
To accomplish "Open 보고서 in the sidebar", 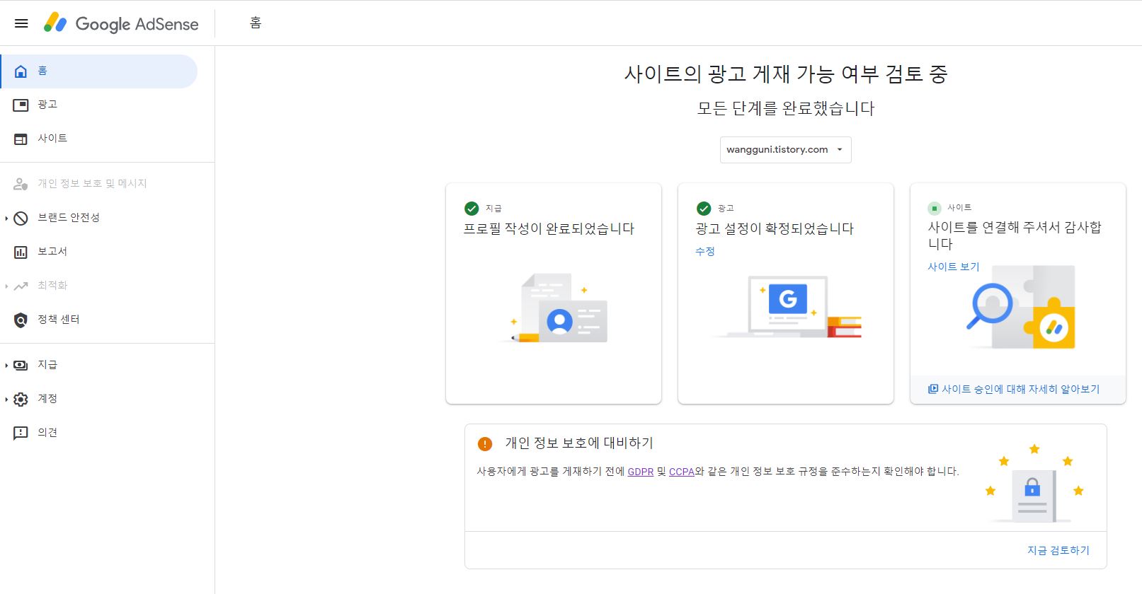I will click(98, 252).
